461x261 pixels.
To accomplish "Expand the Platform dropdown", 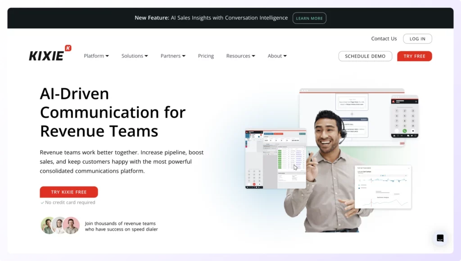I will (x=96, y=56).
